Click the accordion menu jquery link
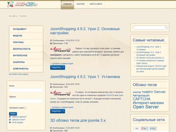 pos(19,74)
